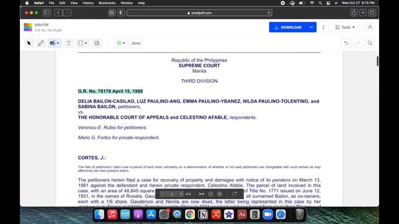Screen dimensions: 399x224
Task: Expand the highlighter tool options arrow
Action: tap(58, 43)
